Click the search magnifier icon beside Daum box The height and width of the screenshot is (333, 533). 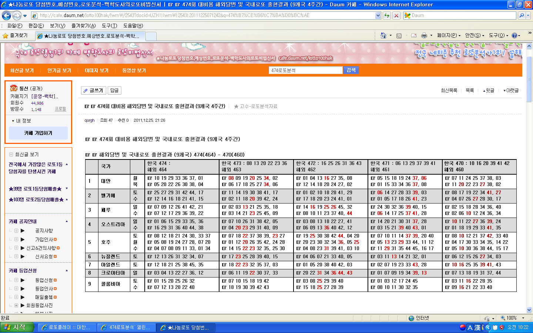pyautogui.click(x=522, y=16)
